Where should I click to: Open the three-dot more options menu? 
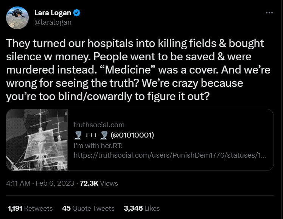click(x=269, y=13)
